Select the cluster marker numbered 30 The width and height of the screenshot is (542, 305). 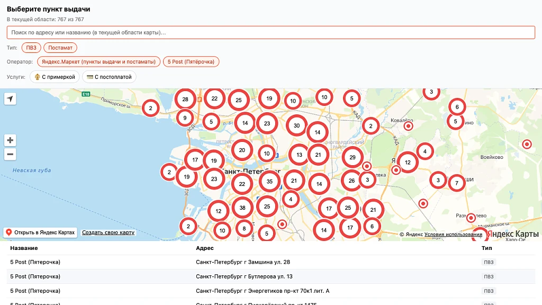pyautogui.click(x=296, y=125)
